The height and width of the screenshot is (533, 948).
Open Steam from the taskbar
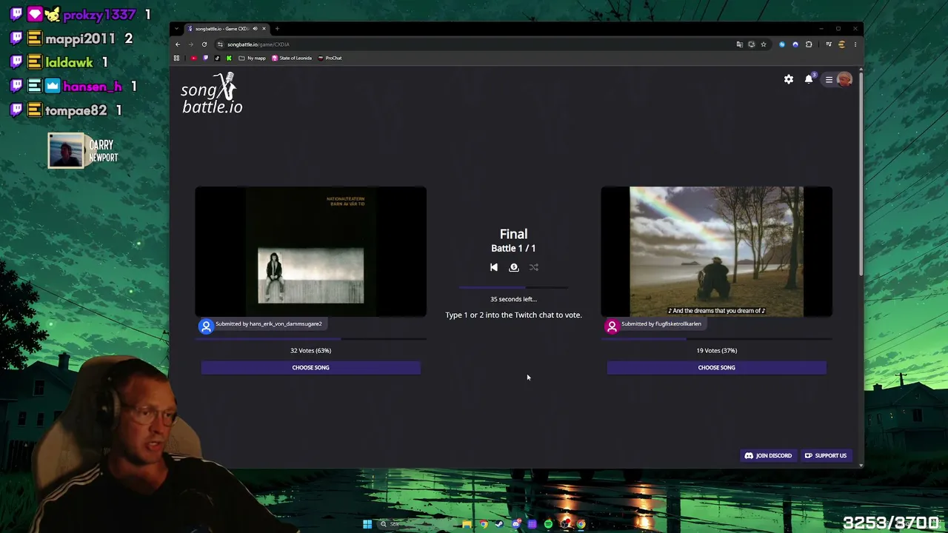point(499,524)
